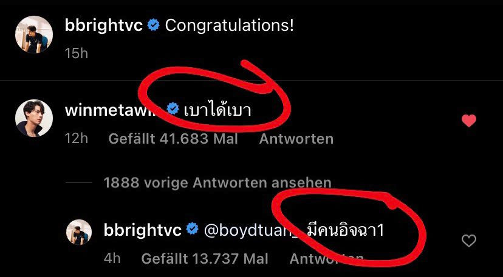The height and width of the screenshot is (277, 503).
Task: Expand 1888 vorige Antworten ansehen
Action: coord(217,183)
